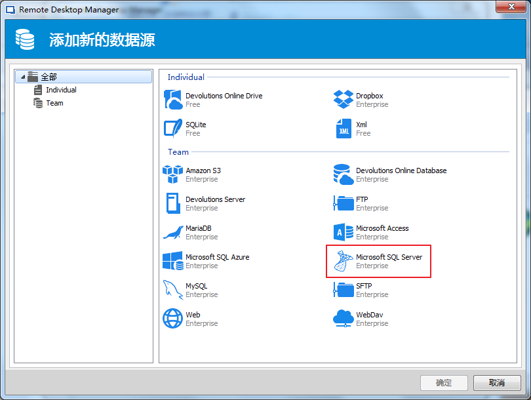Click the Free text under Xml
531x400 pixels.
363,133
